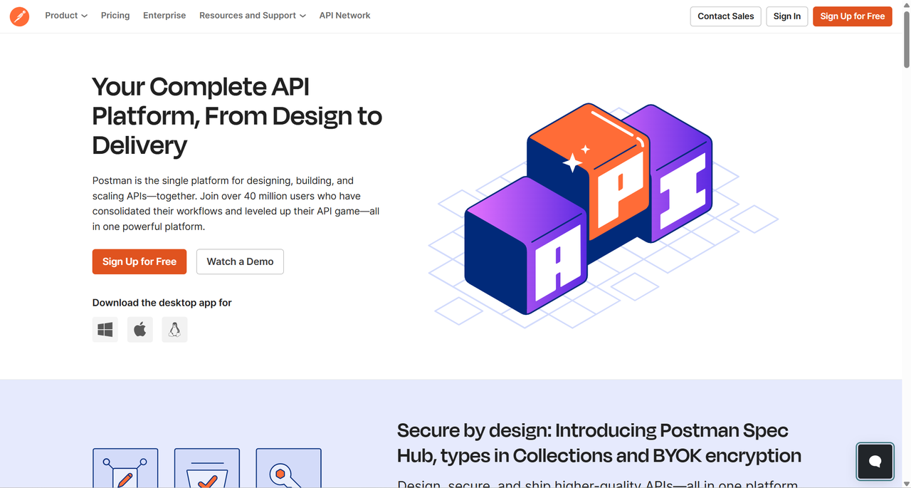Go to the Enterprise page
This screenshot has height=488, width=911.
164,16
